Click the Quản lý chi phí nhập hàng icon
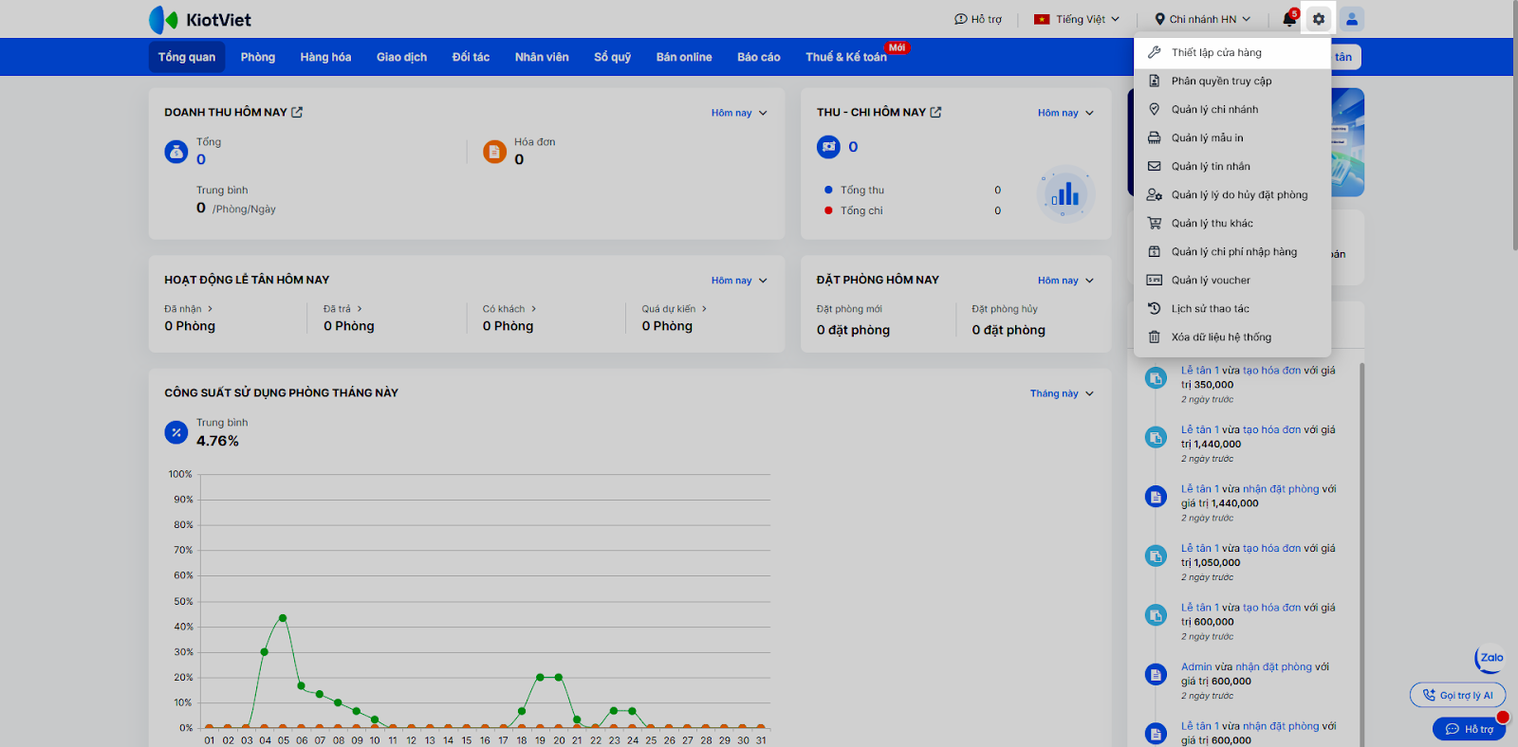 1155,251
